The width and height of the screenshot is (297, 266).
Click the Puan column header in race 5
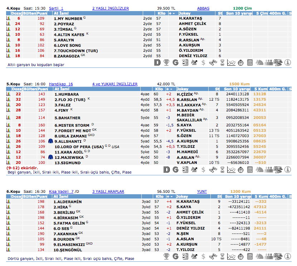tap(42, 89)
